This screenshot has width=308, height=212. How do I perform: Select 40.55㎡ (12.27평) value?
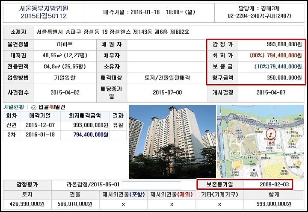point(65,56)
